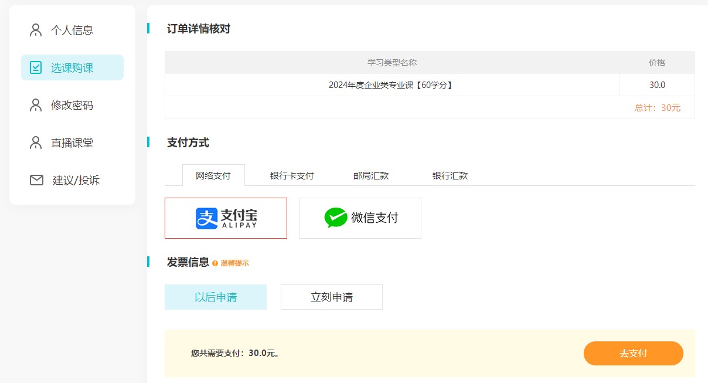Click the 直播课堂 sidebar icon
Screen dimensions: 708x383
pyautogui.click(x=36, y=143)
